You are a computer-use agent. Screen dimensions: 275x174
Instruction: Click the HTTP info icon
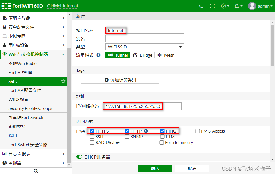click(146, 131)
